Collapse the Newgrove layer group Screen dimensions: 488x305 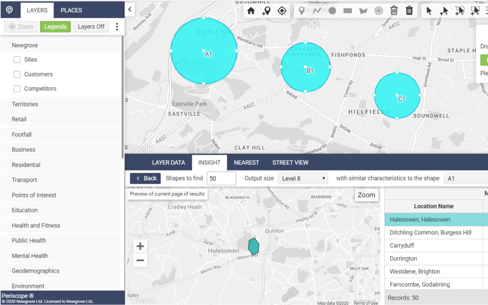click(61, 45)
